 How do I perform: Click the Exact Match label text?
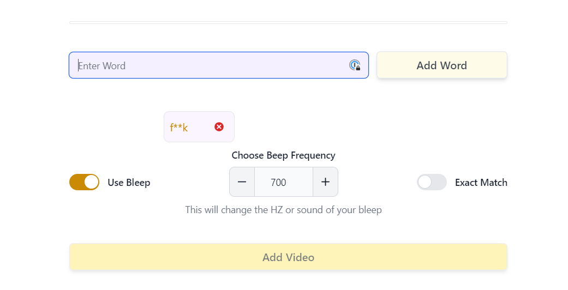(481, 183)
